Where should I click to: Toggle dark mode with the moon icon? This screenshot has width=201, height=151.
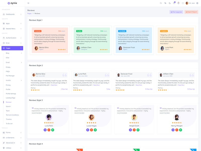[170, 3]
